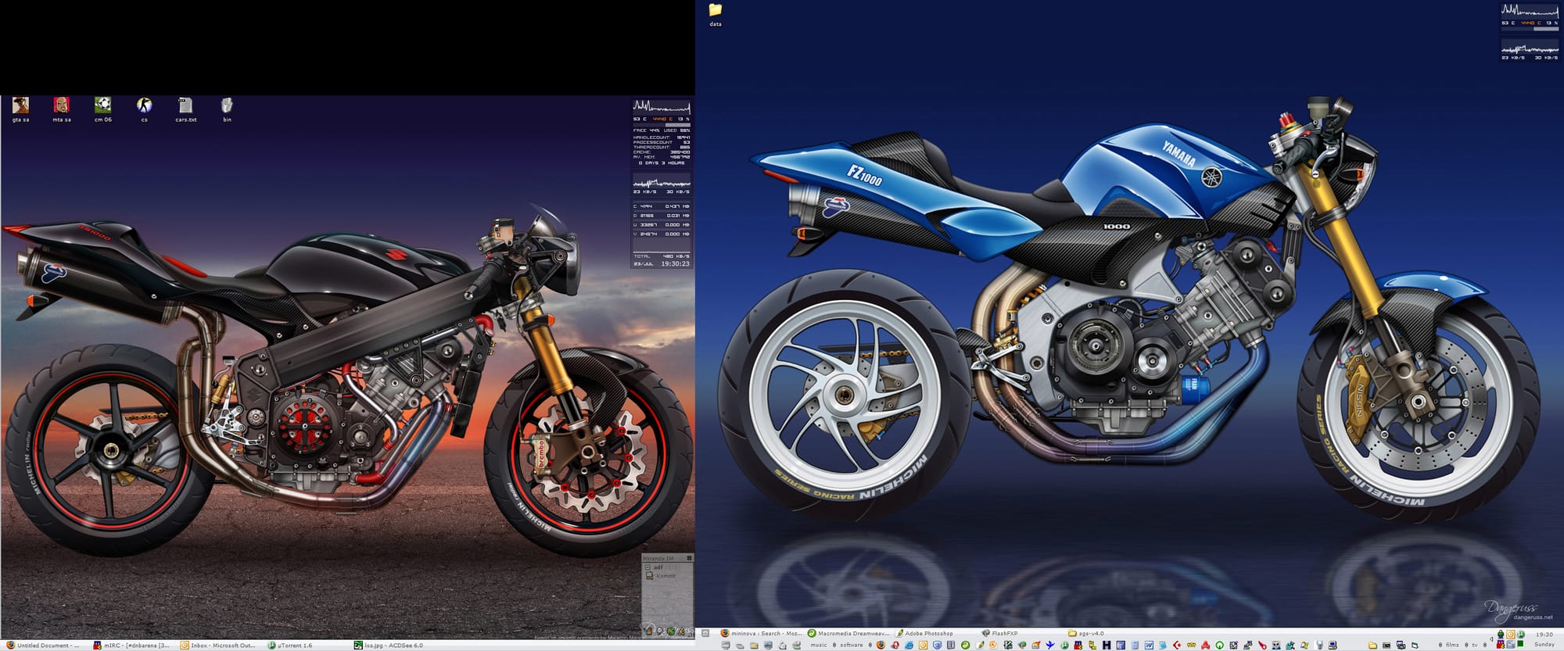
Task: Select the cars.txt file icon
Action: (x=185, y=109)
